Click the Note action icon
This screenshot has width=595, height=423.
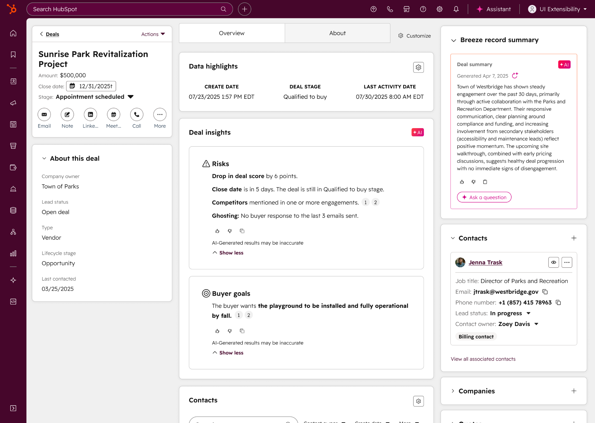(67, 114)
